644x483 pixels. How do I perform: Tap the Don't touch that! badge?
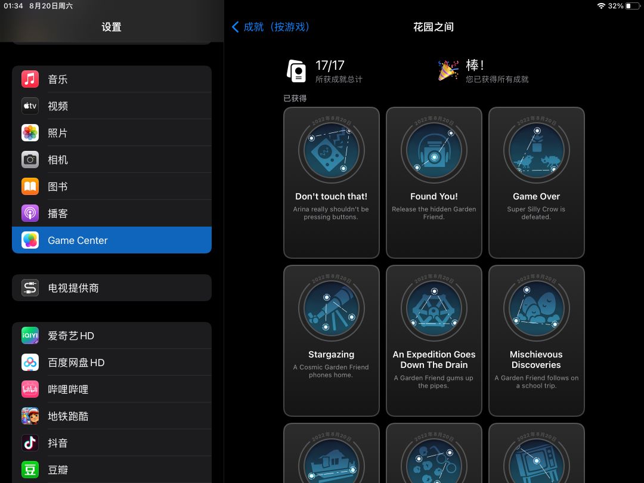click(x=332, y=150)
